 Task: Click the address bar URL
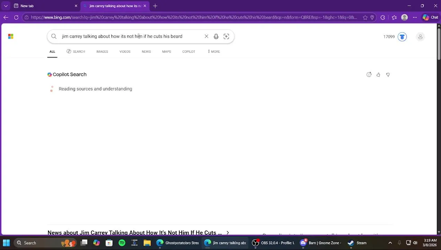[x=194, y=17]
